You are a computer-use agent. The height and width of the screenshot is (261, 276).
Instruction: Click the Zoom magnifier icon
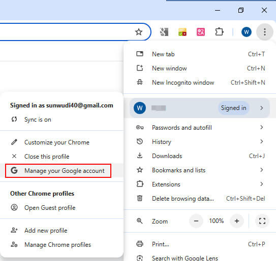140,221
